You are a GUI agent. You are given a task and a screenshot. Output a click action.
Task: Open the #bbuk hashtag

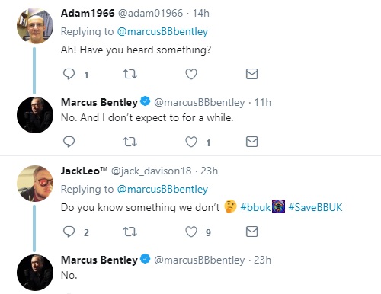255,207
